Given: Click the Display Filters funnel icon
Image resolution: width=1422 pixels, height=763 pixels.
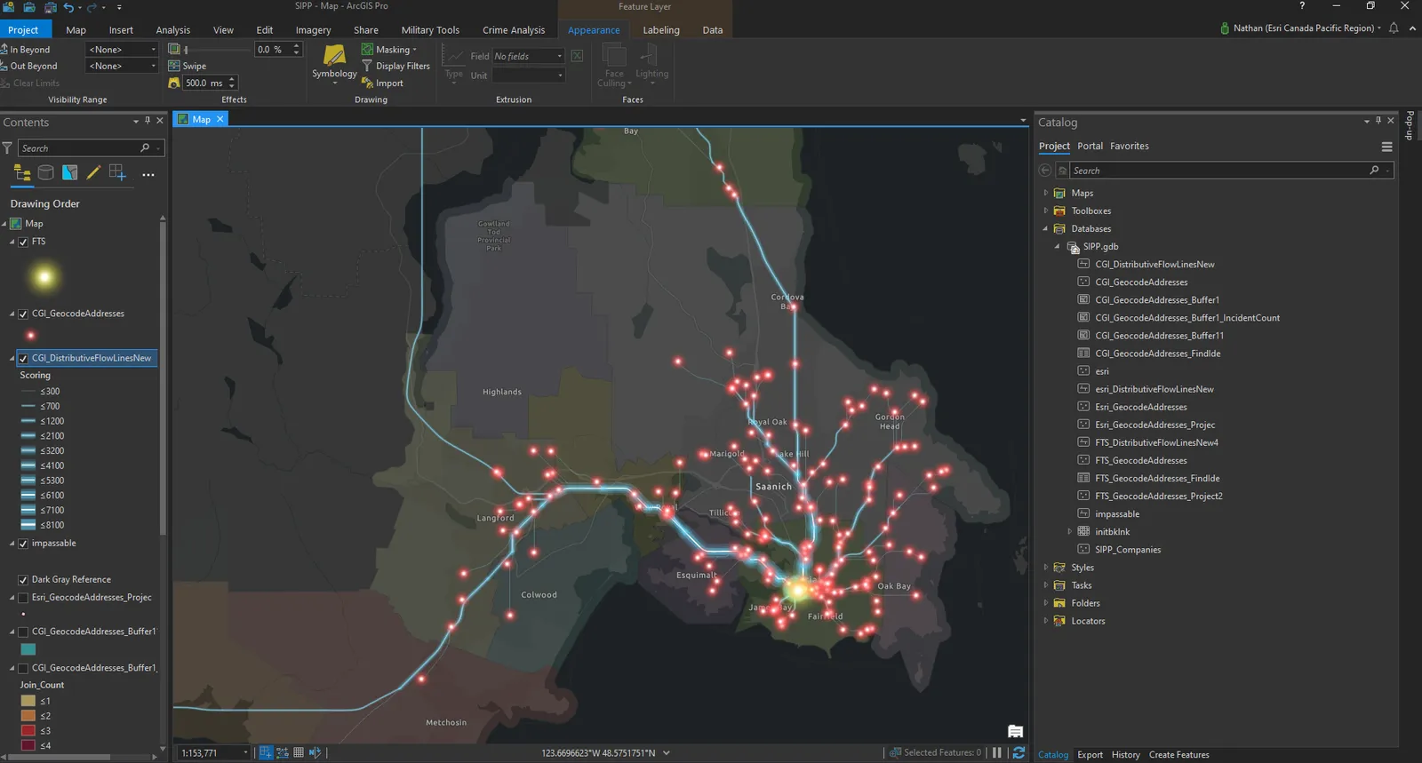Looking at the screenshot, I should pos(367,66).
